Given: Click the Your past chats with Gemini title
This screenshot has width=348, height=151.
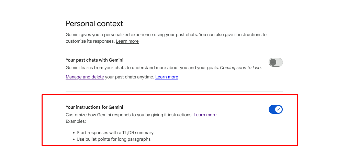Looking at the screenshot, I should 94,60.
